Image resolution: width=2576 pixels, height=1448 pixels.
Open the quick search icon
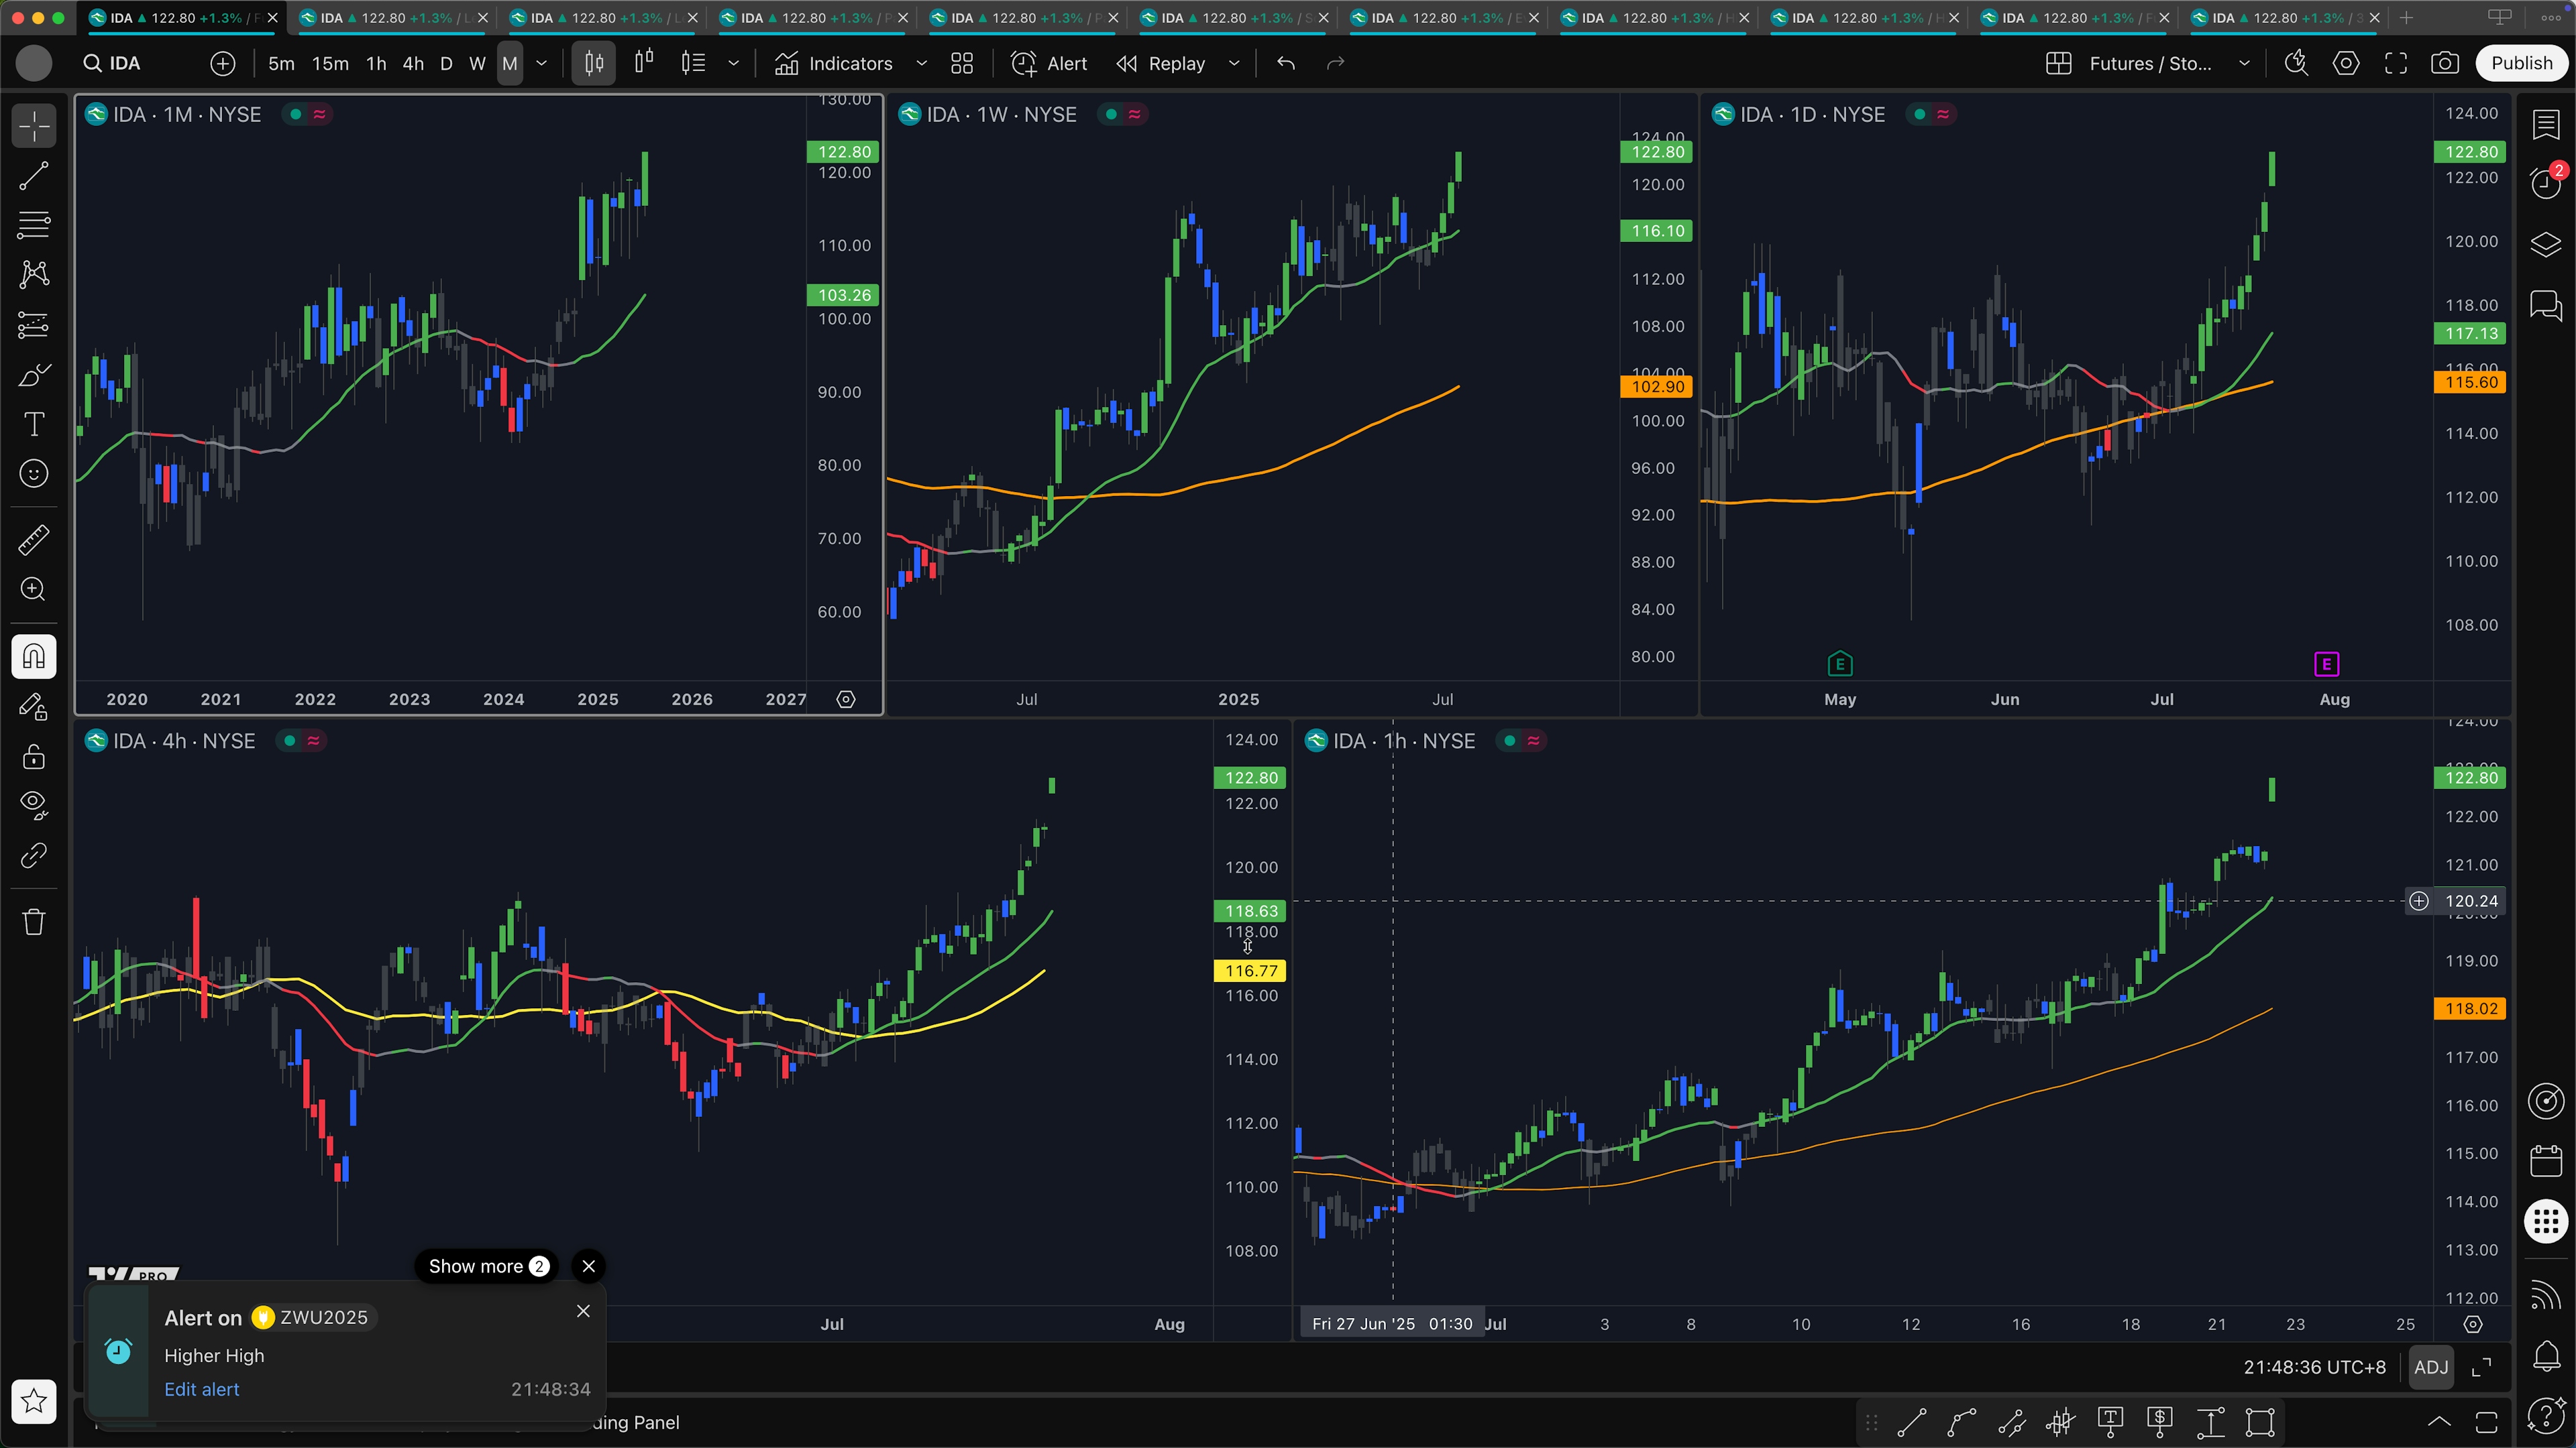pos(2296,63)
